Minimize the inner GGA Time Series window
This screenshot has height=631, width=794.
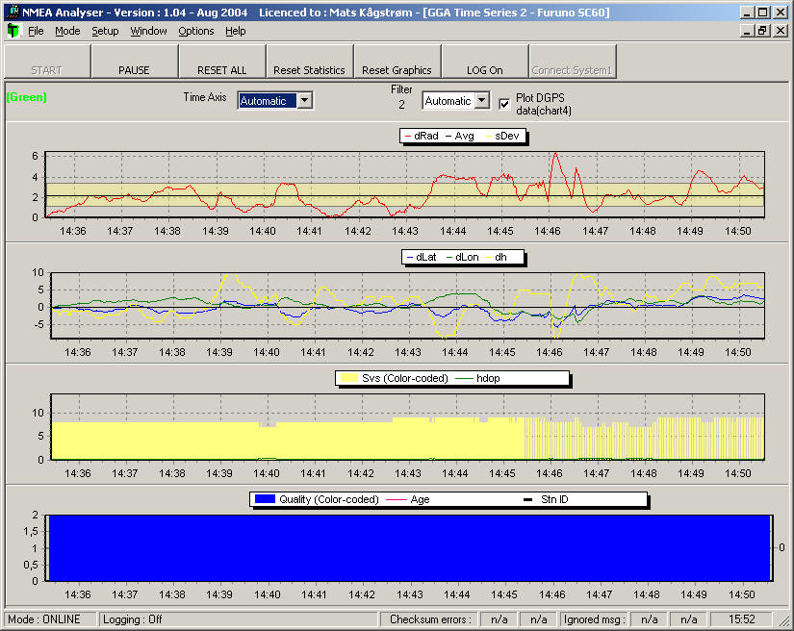pos(747,31)
